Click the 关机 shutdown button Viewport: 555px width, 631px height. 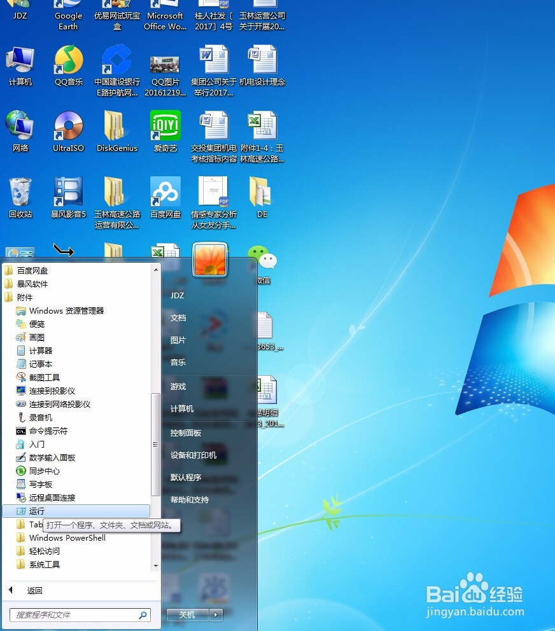click(x=187, y=614)
